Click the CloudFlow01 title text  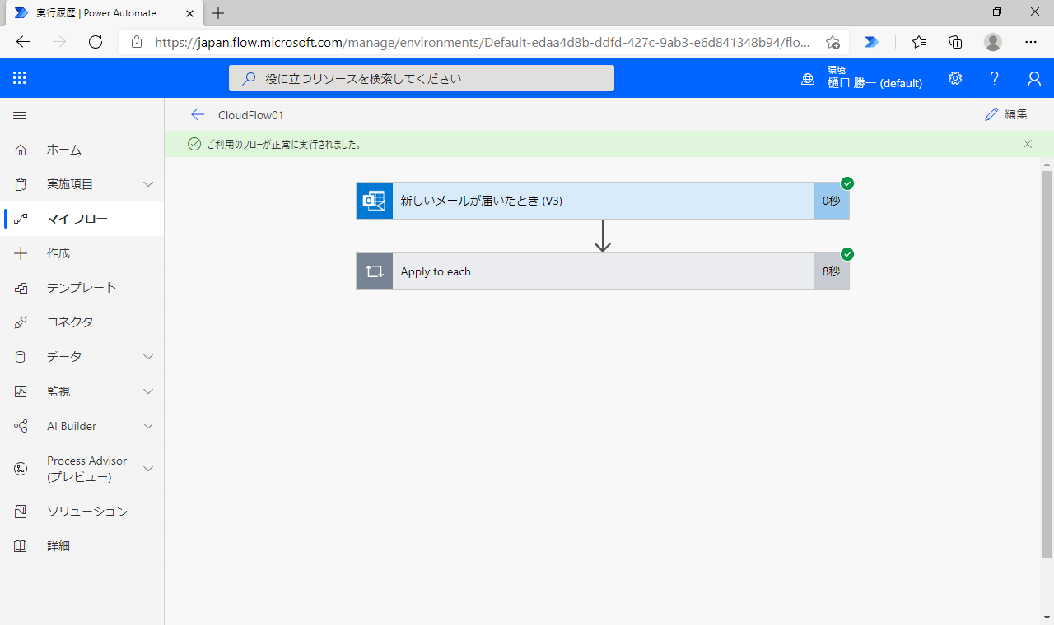(x=251, y=115)
